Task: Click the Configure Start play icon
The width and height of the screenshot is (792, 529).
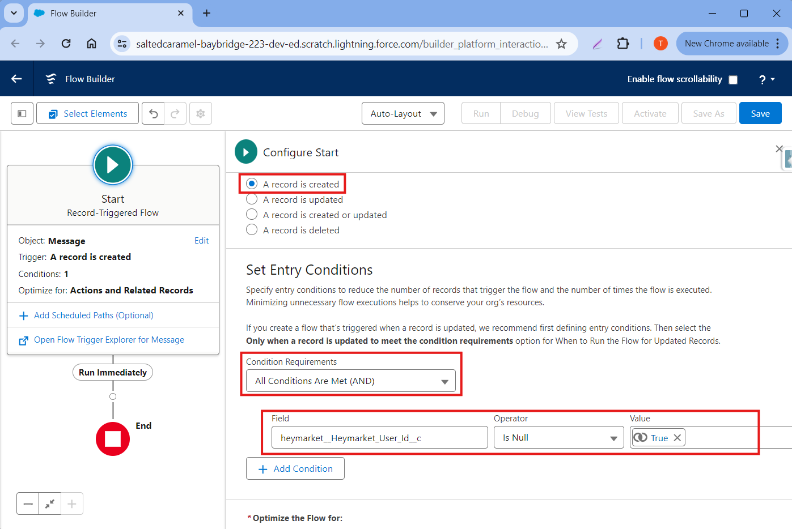Action: point(246,152)
